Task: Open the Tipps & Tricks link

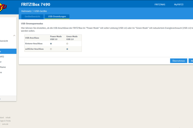Action: click(5, 121)
